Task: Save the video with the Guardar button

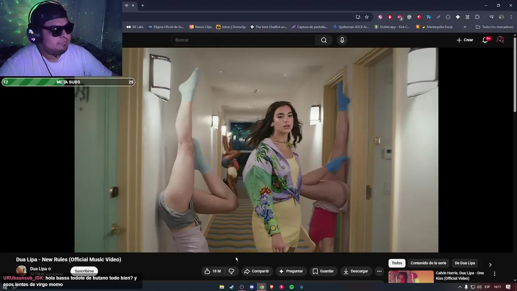Action: pyautogui.click(x=323, y=271)
